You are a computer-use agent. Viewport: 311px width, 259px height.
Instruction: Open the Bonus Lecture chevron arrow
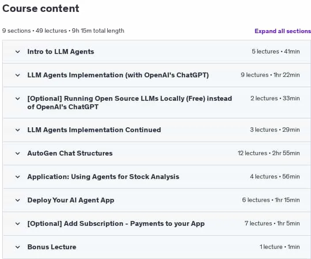(18, 247)
